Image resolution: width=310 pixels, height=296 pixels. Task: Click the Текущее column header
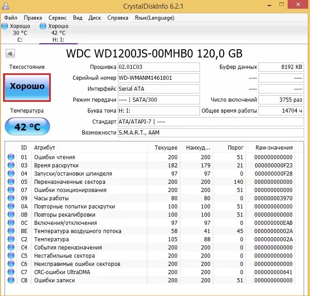[x=164, y=147]
